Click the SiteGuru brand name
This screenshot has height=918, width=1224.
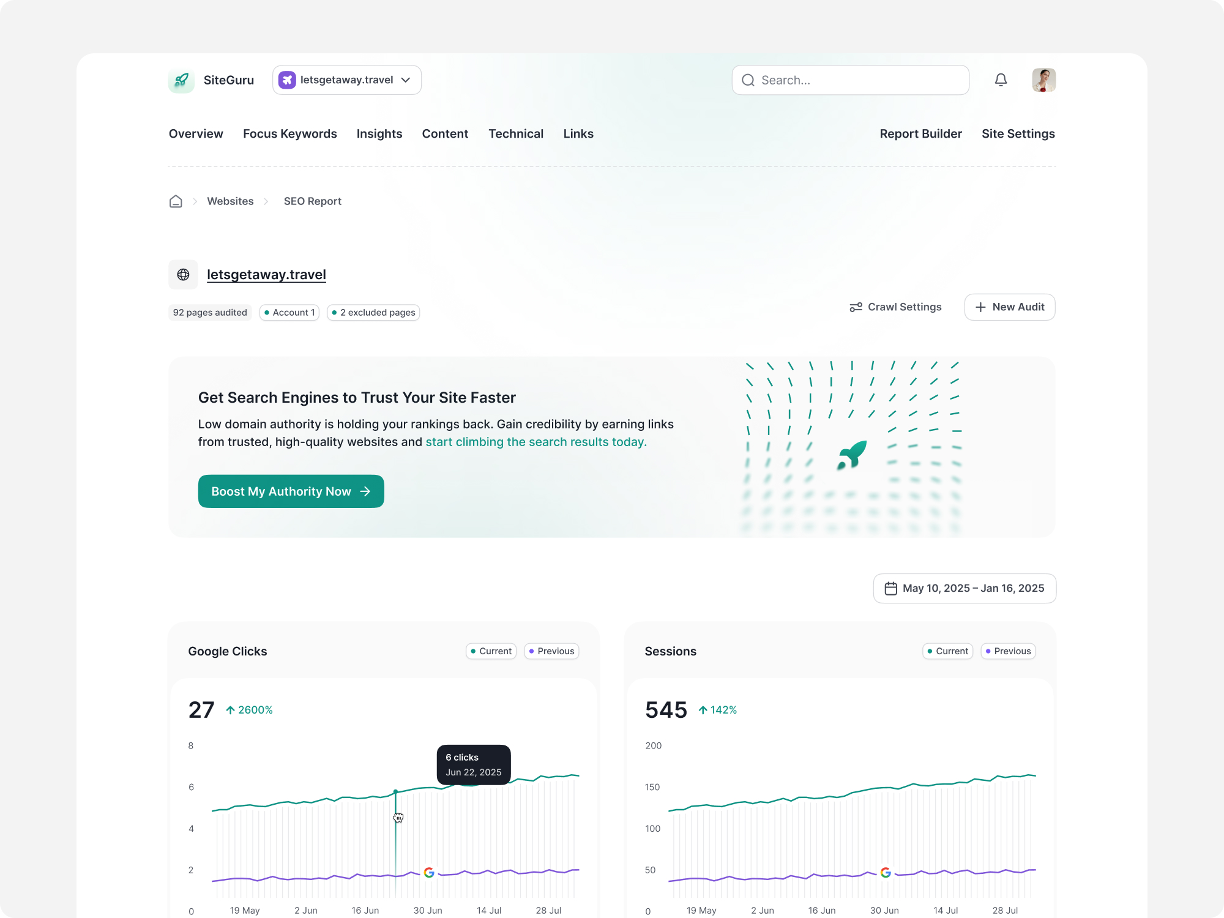tap(229, 80)
